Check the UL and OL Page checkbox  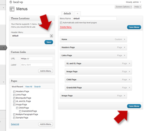pyautogui.click(x=14, y=101)
